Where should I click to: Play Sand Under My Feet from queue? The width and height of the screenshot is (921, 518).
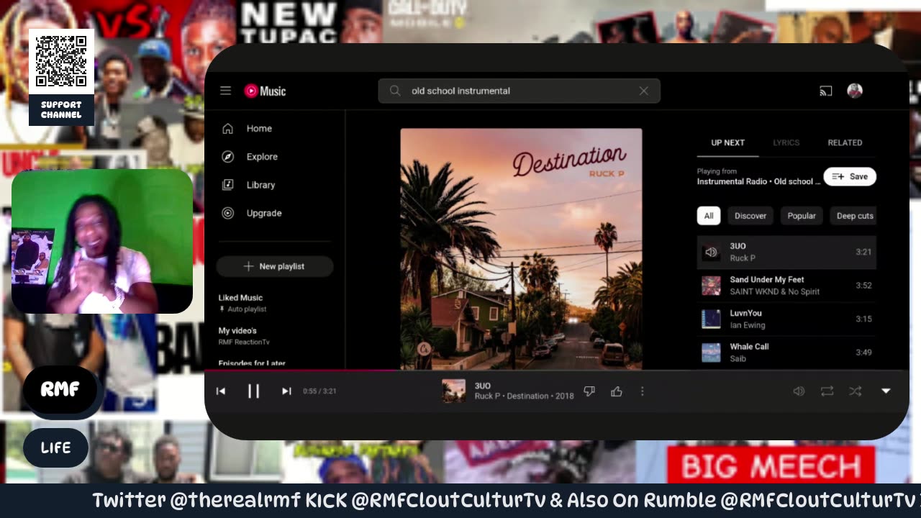[786, 286]
